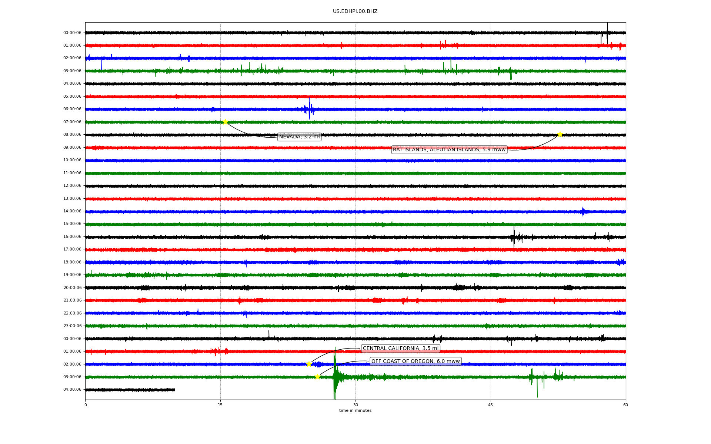The width and height of the screenshot is (711, 444).
Task: Click the blue spike on the 06:00:06 trace
Action: [x=309, y=108]
